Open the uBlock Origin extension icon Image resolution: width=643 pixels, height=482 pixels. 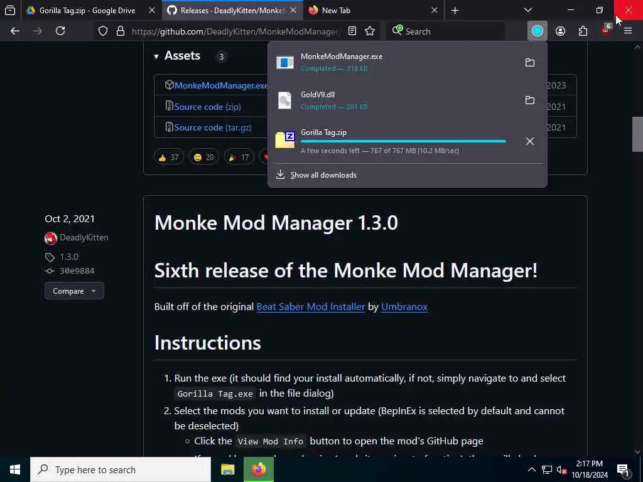pyautogui.click(x=606, y=30)
